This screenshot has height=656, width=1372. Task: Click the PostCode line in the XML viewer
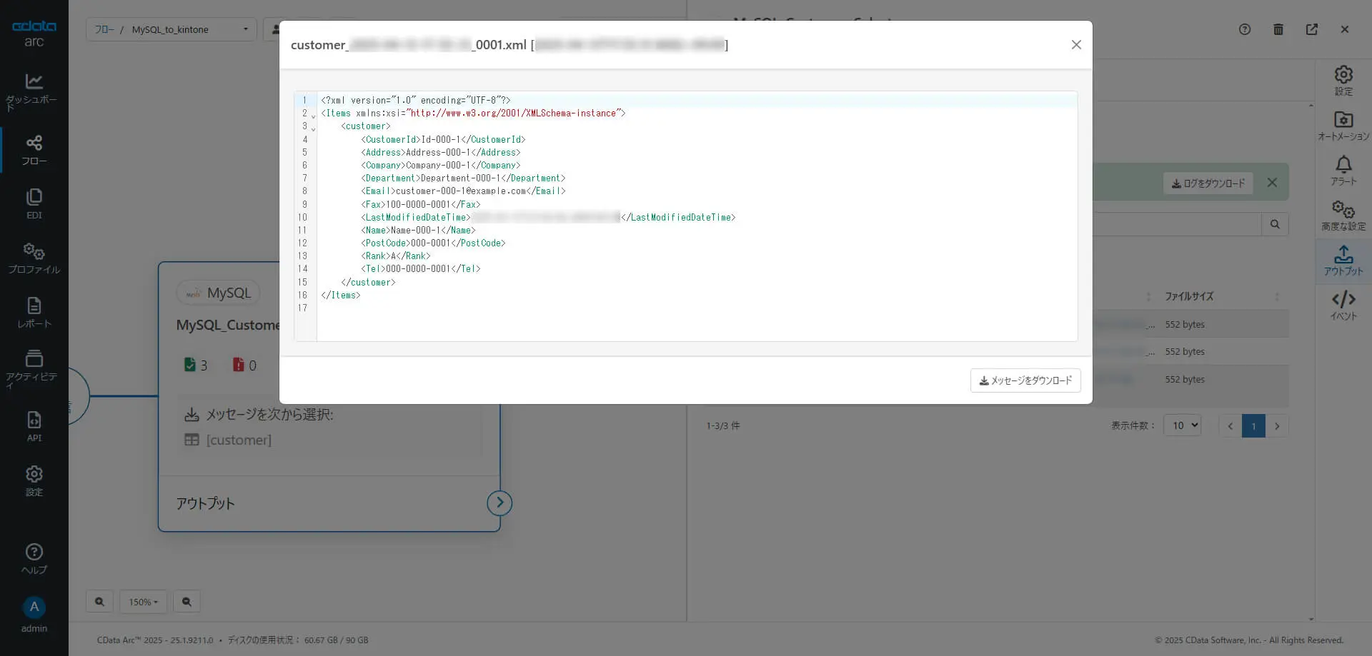pos(433,243)
